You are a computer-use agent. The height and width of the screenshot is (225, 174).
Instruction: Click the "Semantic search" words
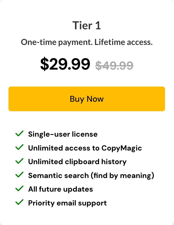tap(55, 175)
